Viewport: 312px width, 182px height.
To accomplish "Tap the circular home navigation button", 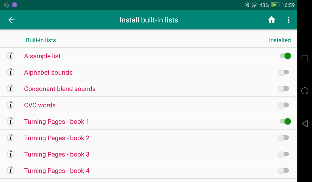I will pos(304,90).
